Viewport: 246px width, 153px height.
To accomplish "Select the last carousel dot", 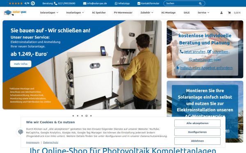I will click(91, 116).
